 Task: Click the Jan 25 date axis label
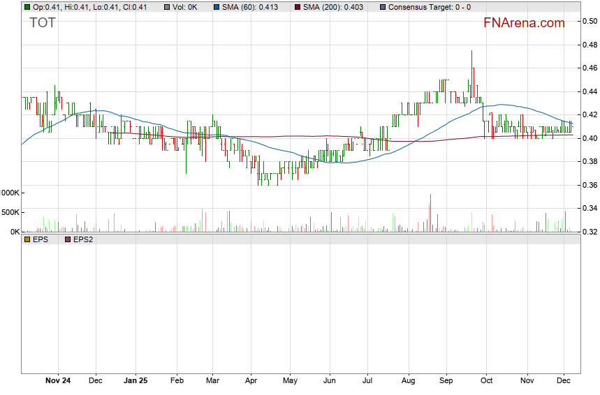coord(136,381)
